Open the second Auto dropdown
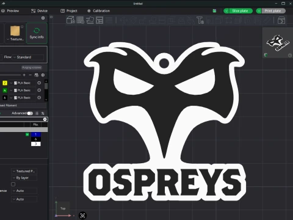The height and width of the screenshot is (220, 293). (x=24, y=199)
